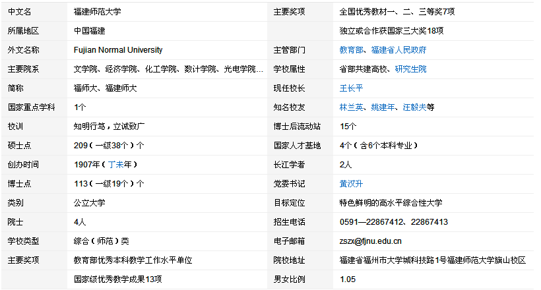Open the 黄汉升 party secretary link
This screenshot has height=290, width=541.
click(x=351, y=184)
